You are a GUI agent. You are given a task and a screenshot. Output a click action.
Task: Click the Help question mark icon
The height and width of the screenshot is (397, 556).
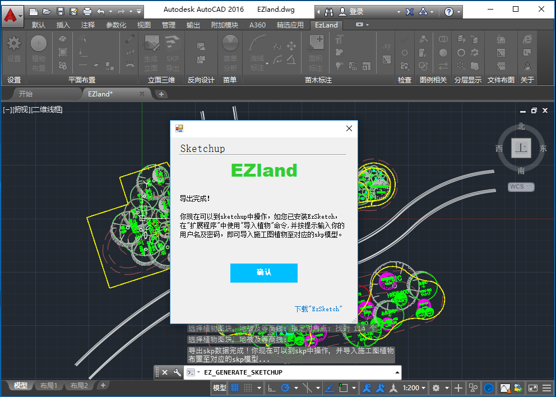pyautogui.click(x=449, y=11)
